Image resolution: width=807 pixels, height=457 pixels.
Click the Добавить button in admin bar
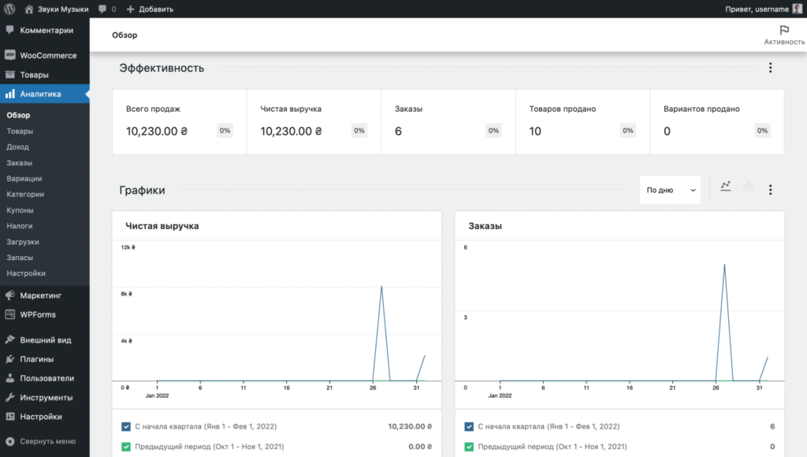pyautogui.click(x=150, y=9)
